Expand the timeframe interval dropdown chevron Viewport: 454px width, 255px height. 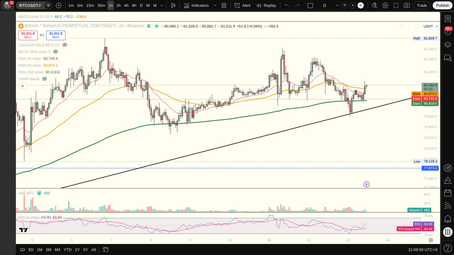click(x=162, y=5)
